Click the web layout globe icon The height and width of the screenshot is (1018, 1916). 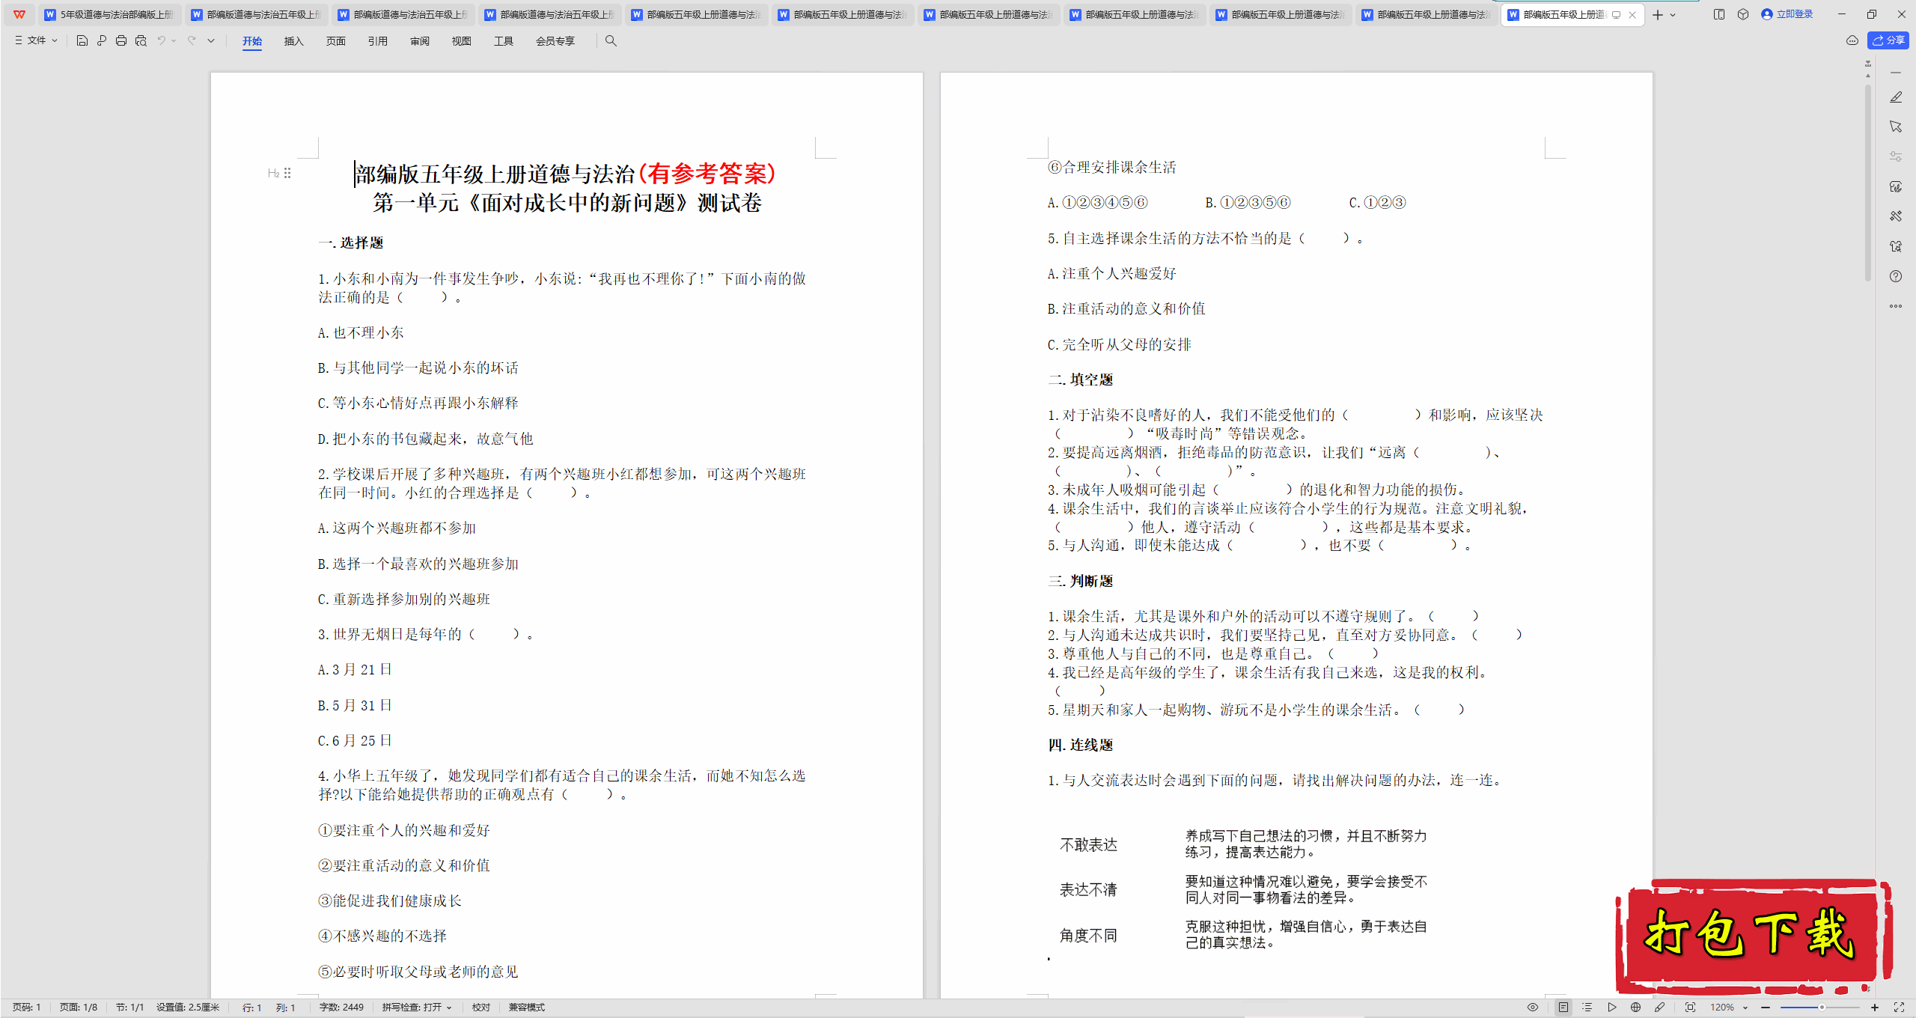pos(1636,1008)
